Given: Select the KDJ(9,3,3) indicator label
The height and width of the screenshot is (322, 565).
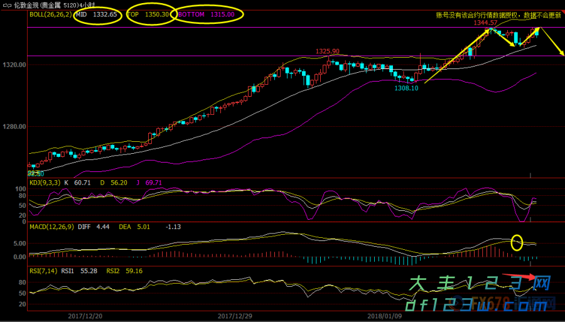Looking at the screenshot, I should click(48, 183).
